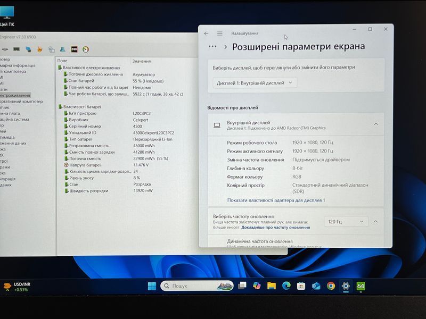
Task: Select 'тимедіа' entry in the AIDA64 tree
Action: click(7, 137)
